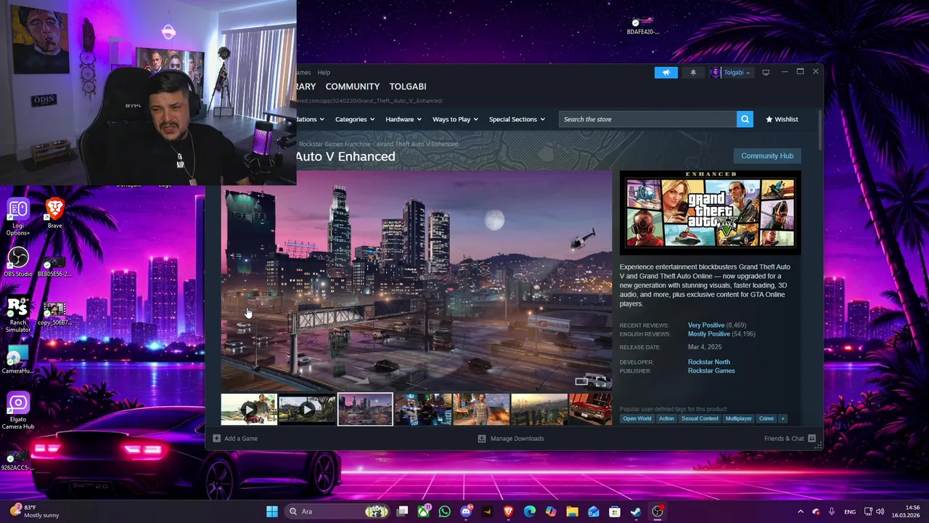
Task: Switch to OBS Studio in the taskbar
Action: pyautogui.click(x=658, y=511)
